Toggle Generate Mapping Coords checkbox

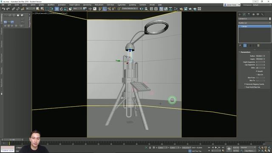(245, 84)
